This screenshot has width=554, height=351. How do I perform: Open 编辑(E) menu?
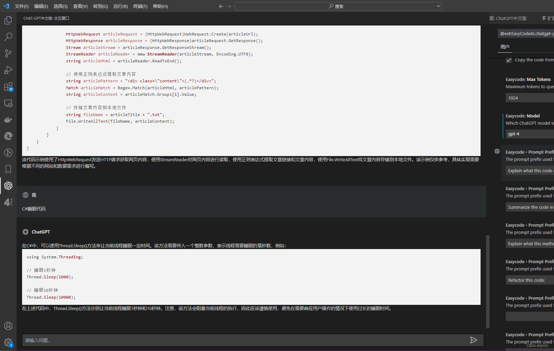point(41,6)
